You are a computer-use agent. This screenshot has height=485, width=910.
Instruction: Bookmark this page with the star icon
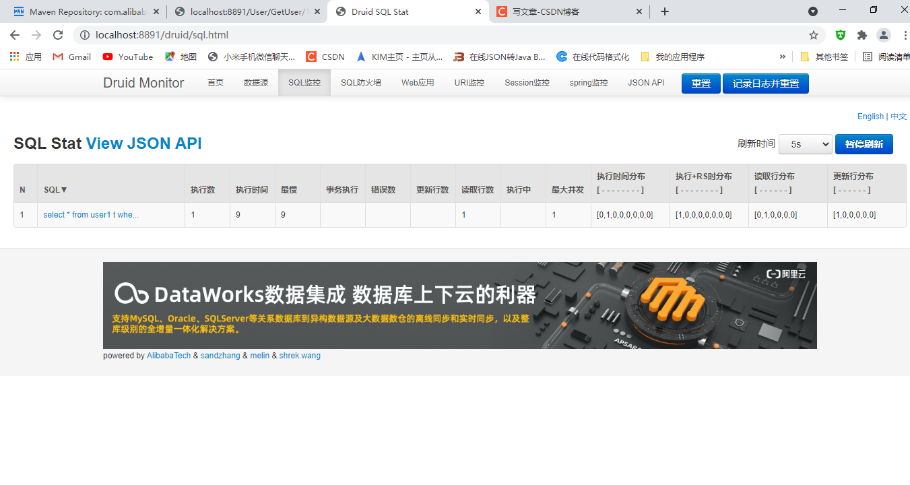tap(813, 34)
